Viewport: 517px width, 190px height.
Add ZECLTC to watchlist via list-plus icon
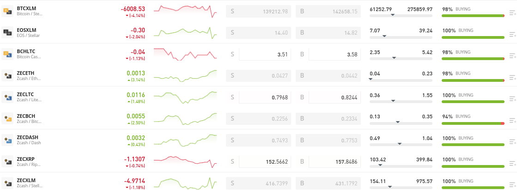512,99
